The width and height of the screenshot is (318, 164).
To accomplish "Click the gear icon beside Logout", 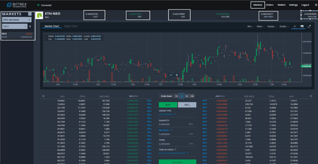I will tap(316, 5).
